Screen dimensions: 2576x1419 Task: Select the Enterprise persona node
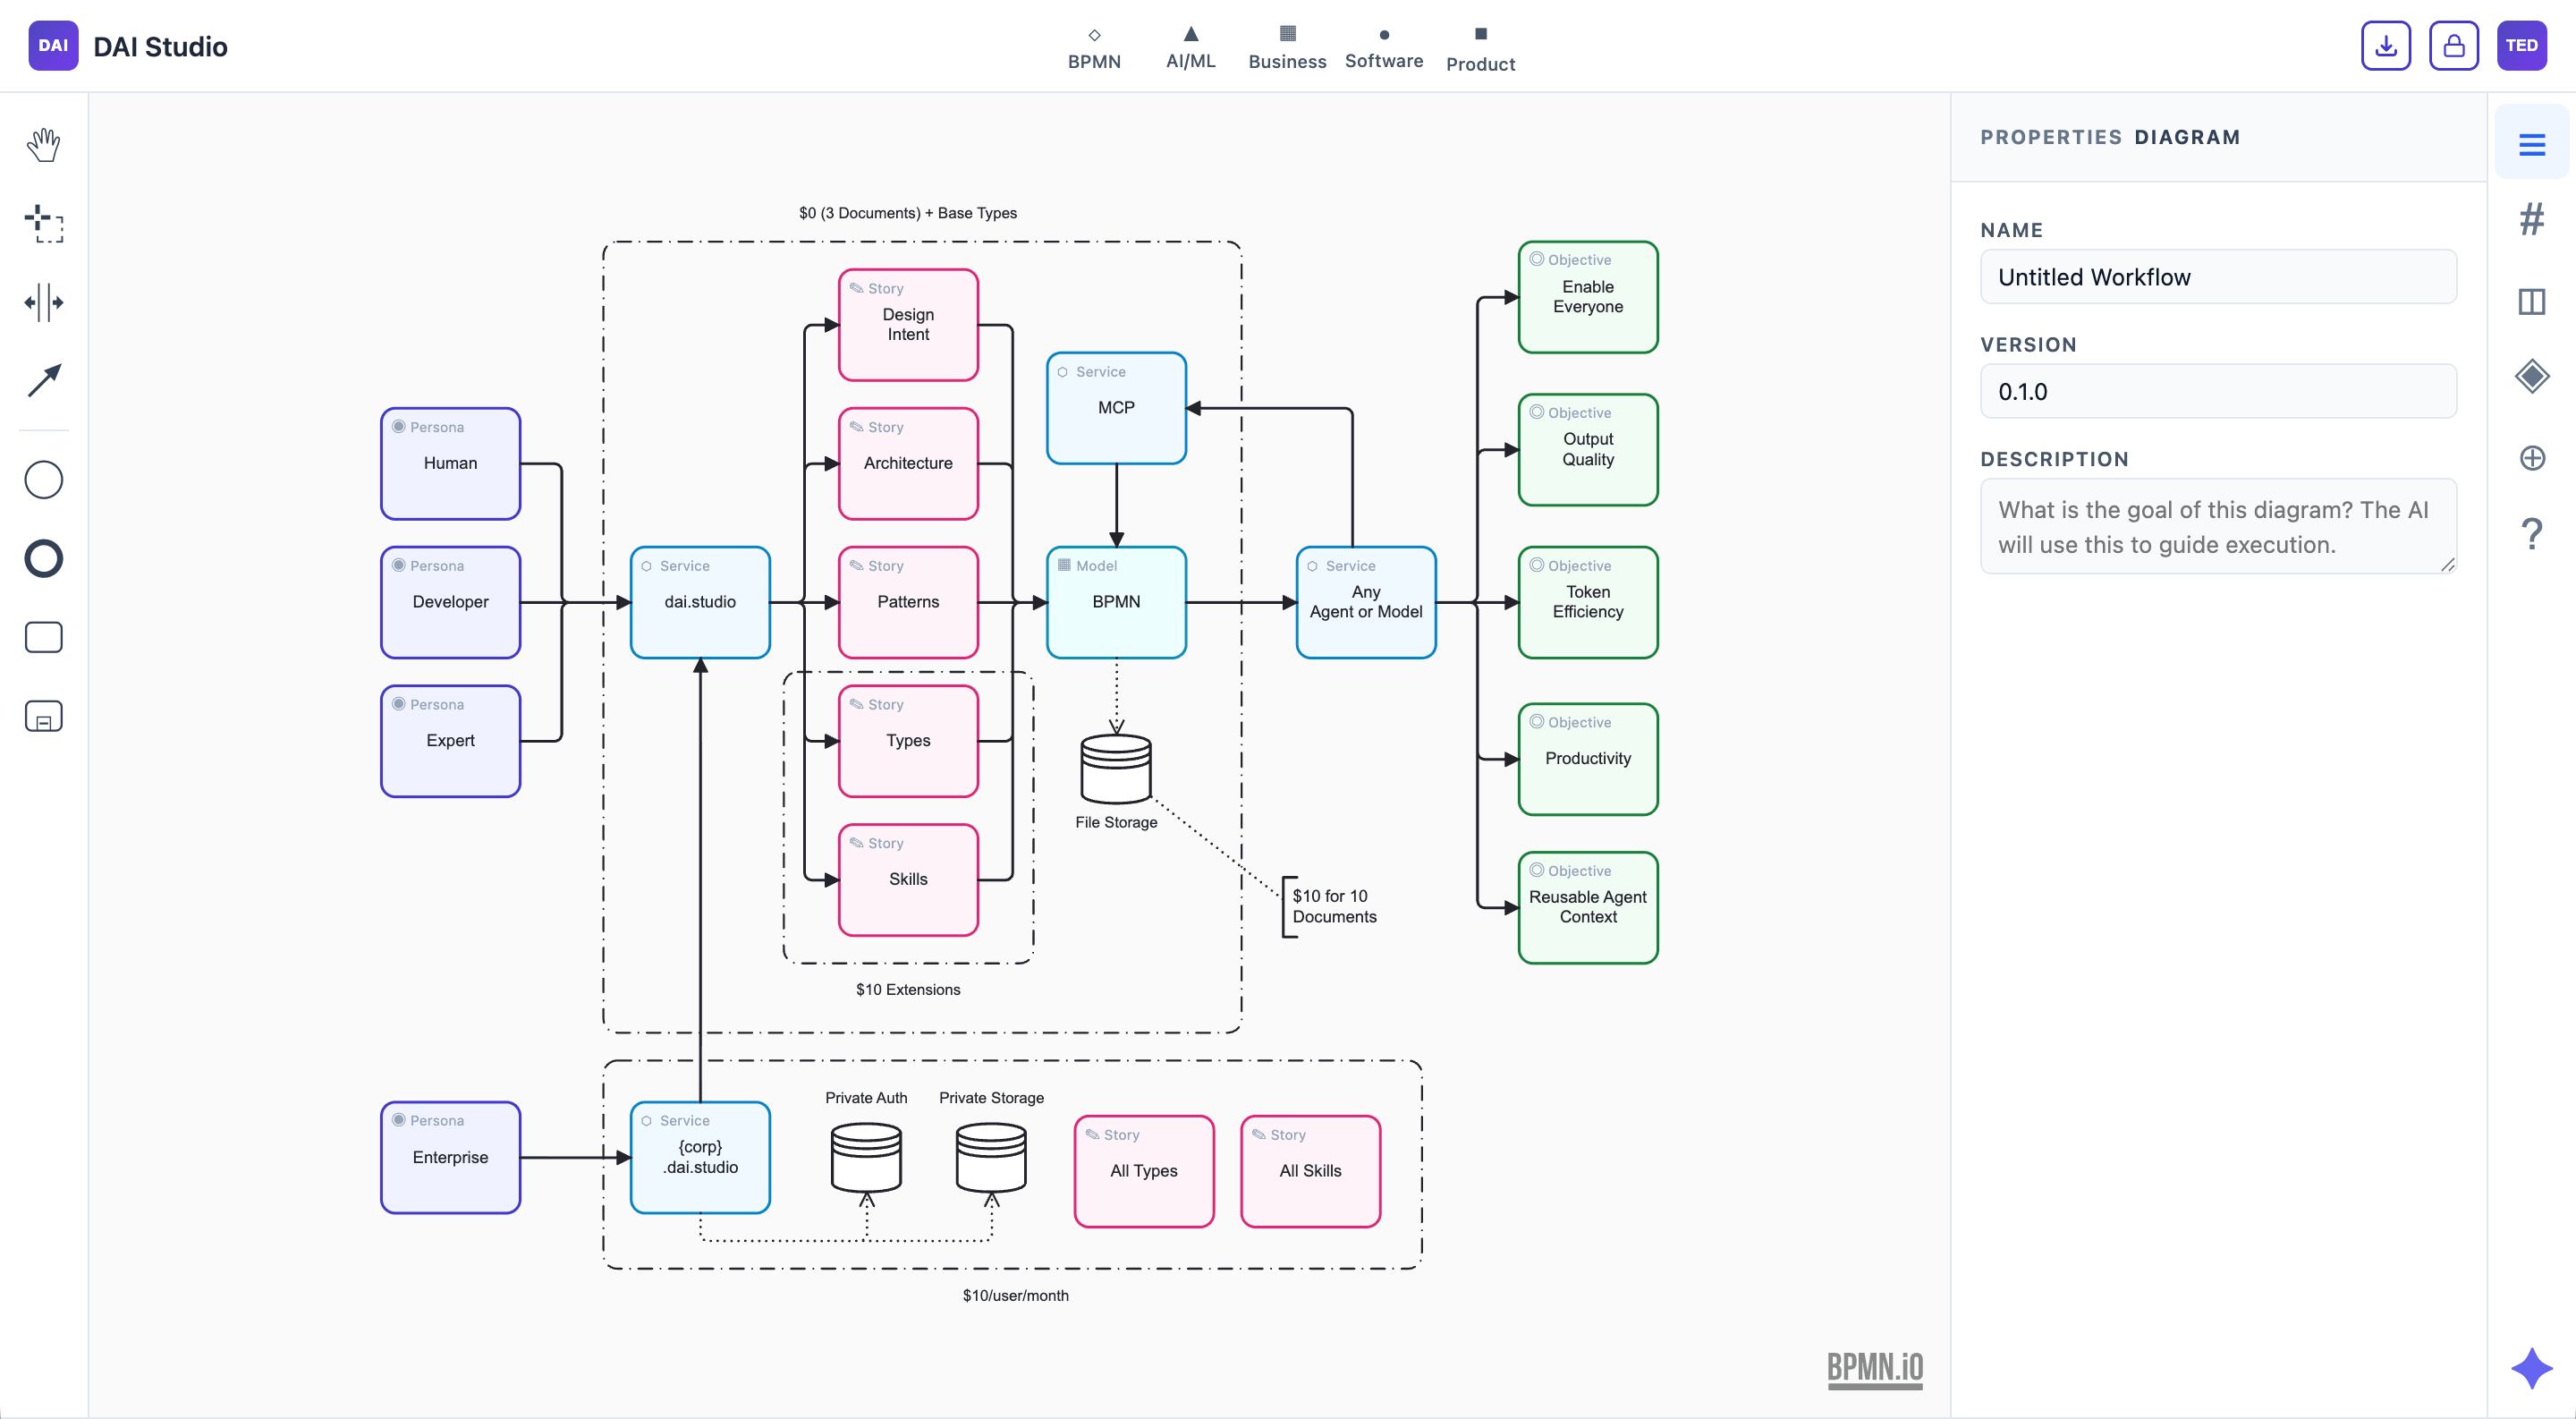pyautogui.click(x=450, y=1157)
